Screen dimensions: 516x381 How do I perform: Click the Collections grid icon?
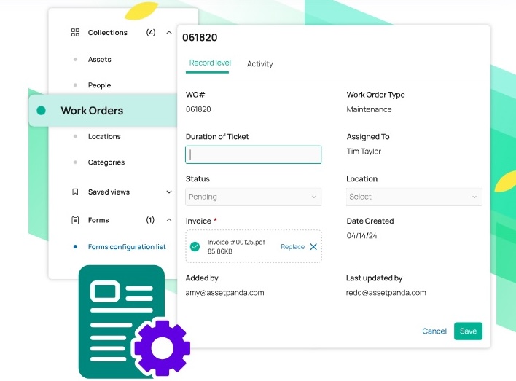75,33
